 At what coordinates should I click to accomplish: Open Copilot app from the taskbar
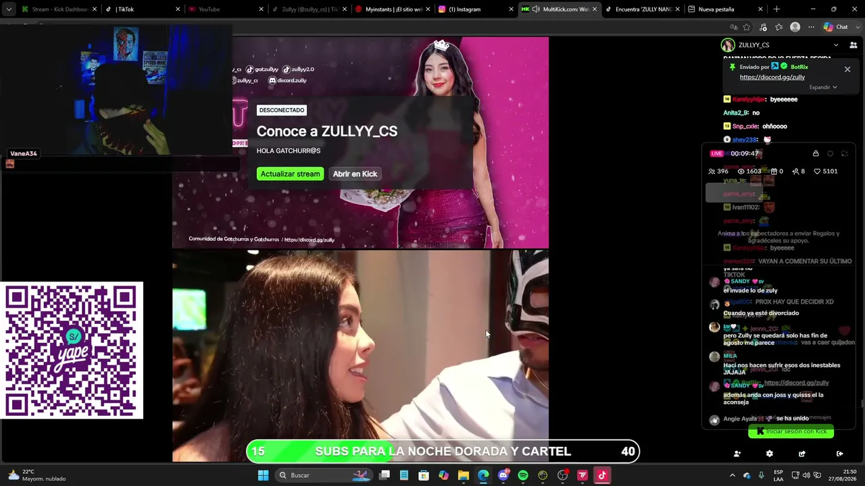coord(443,475)
